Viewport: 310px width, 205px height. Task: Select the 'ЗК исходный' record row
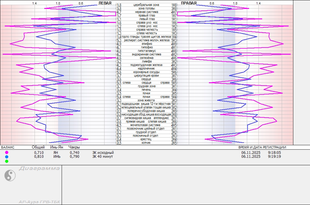(x=103, y=153)
